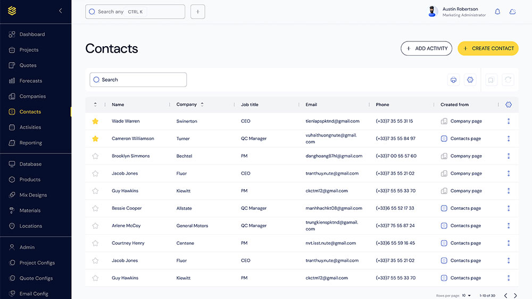Image resolution: width=532 pixels, height=299 pixels.
Task: Go to the next page of contacts
Action: coord(515,295)
